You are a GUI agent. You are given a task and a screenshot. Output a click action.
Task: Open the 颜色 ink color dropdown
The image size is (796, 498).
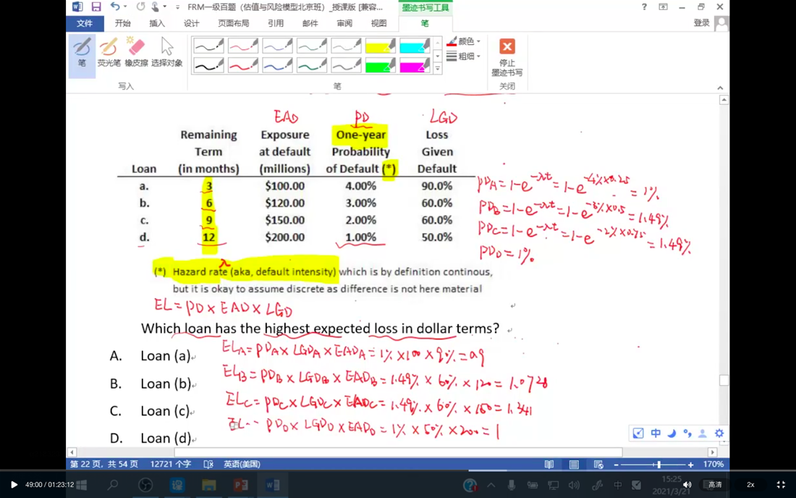pyautogui.click(x=463, y=41)
